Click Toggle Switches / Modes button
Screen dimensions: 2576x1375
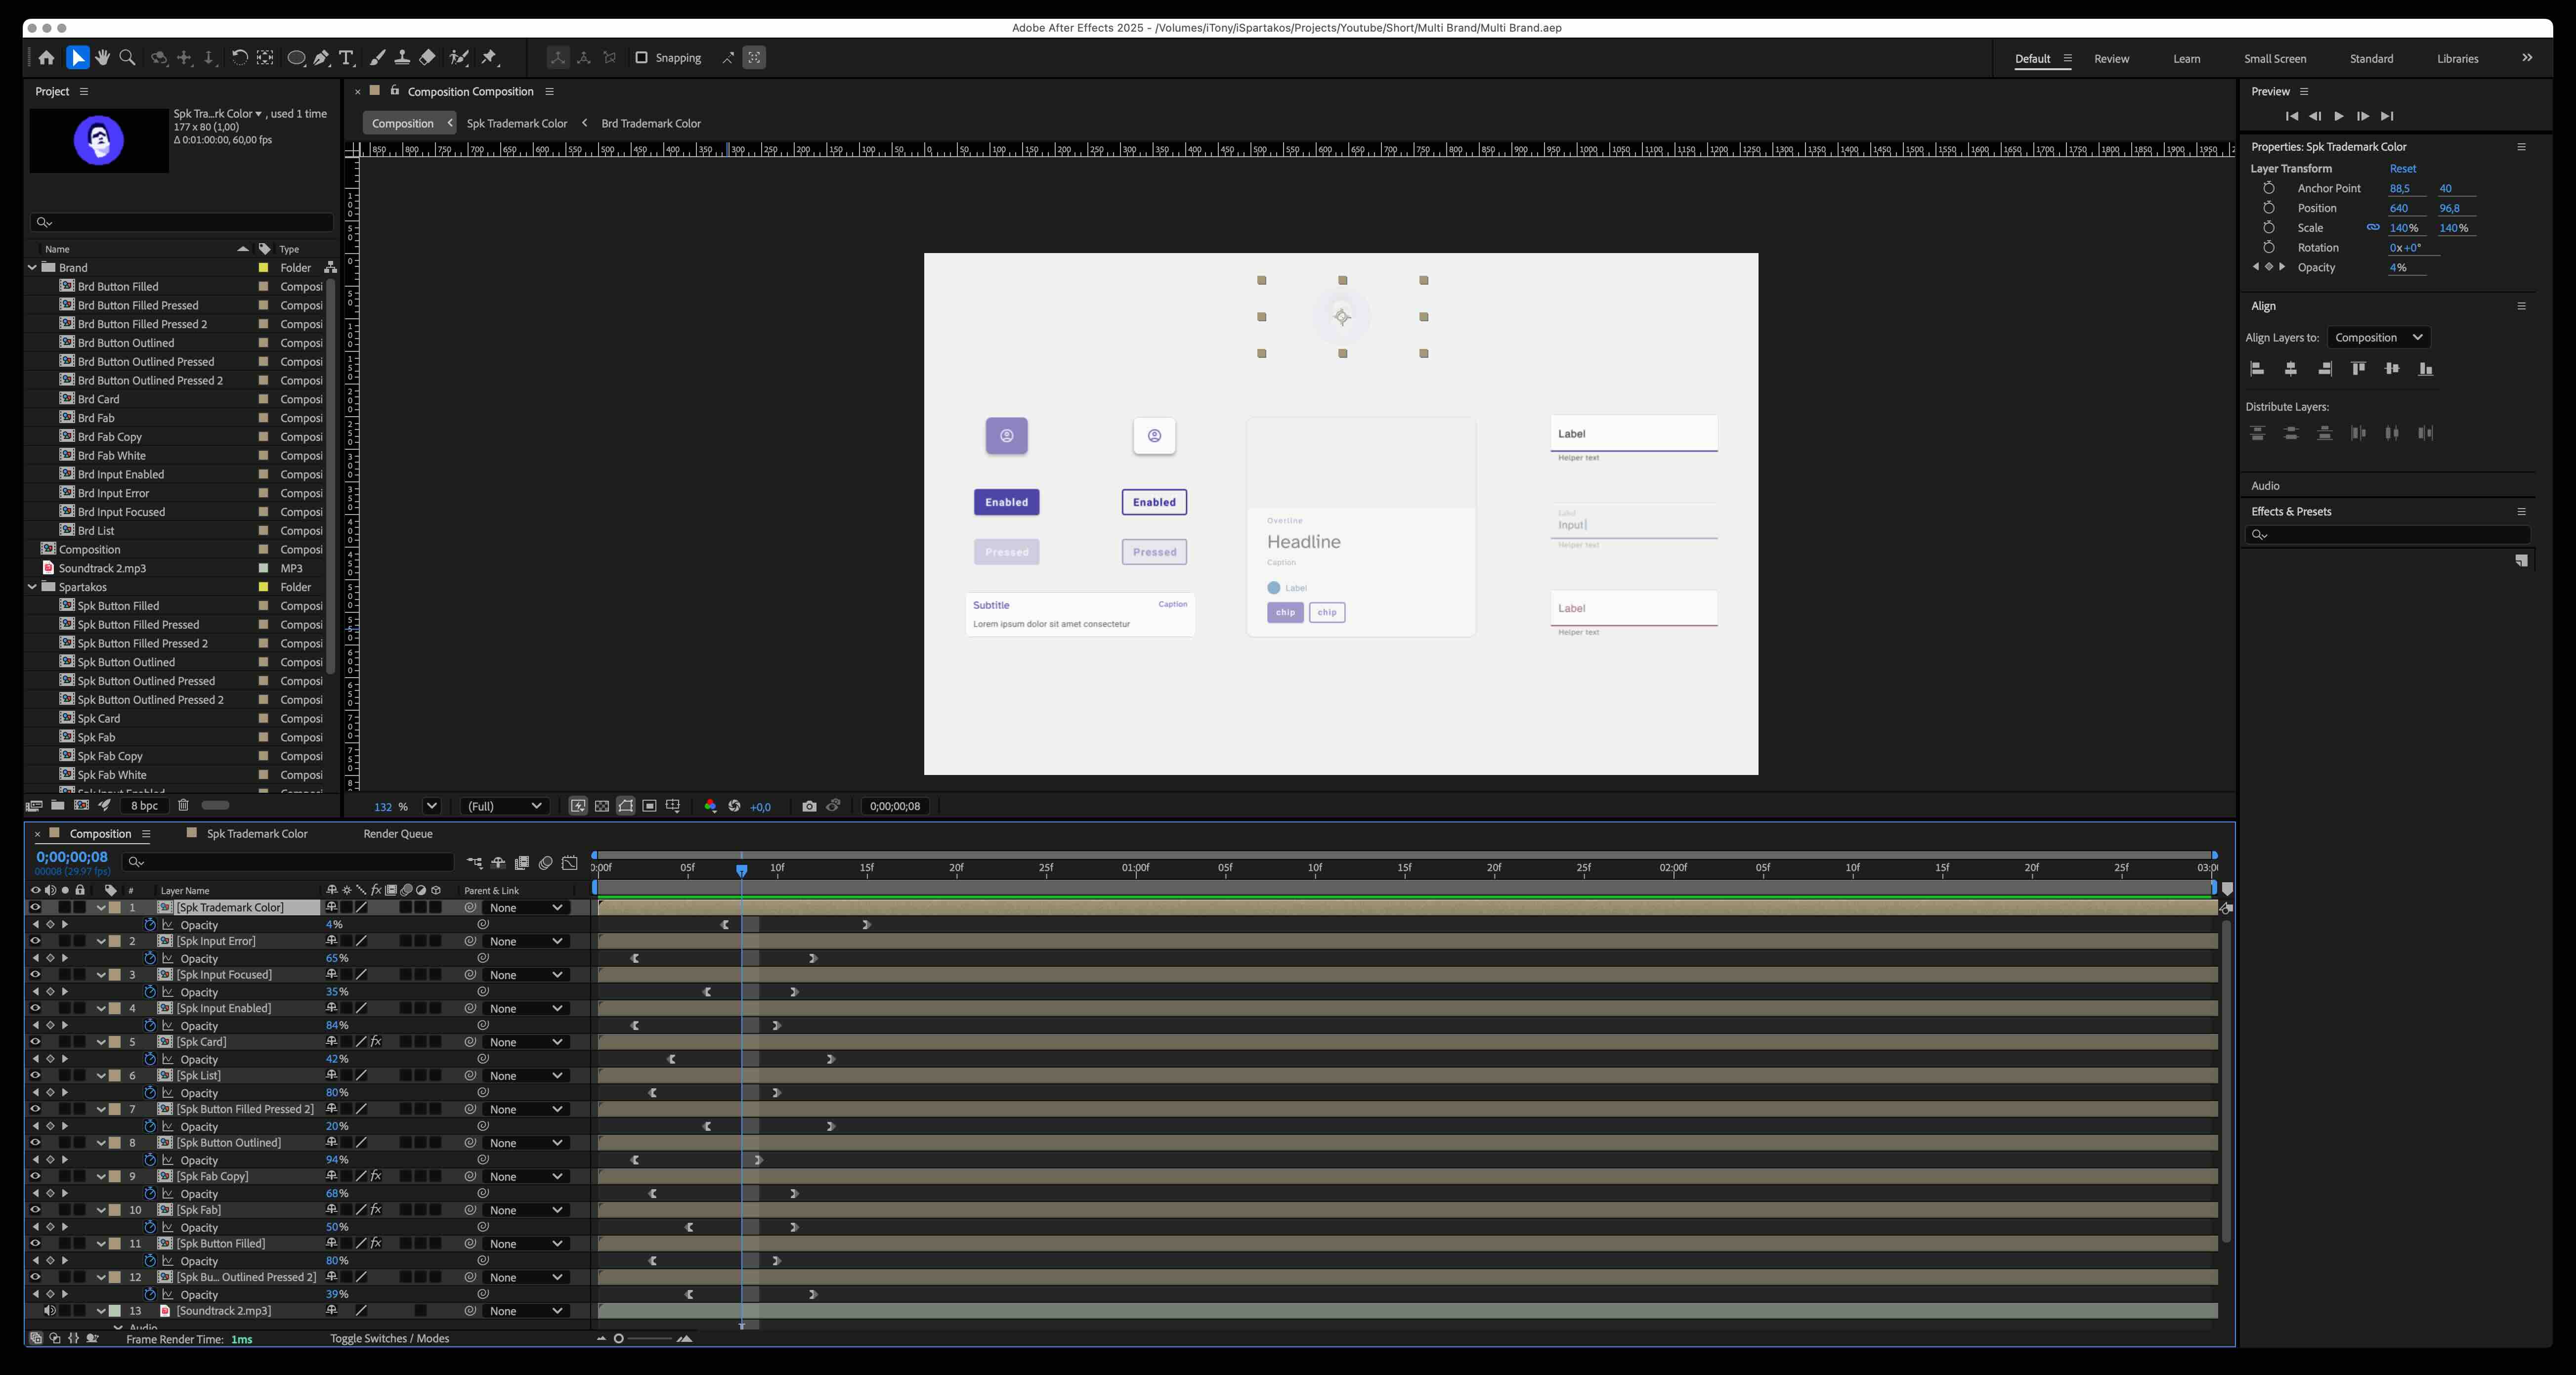[x=389, y=1339]
